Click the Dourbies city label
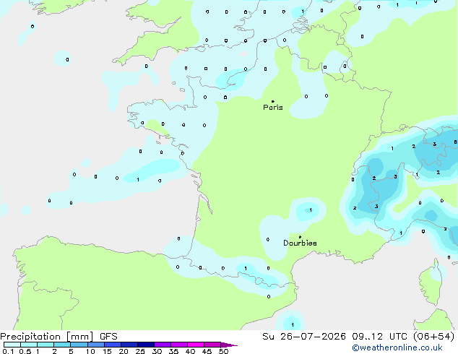458x354 pixels. pyautogui.click(x=300, y=243)
